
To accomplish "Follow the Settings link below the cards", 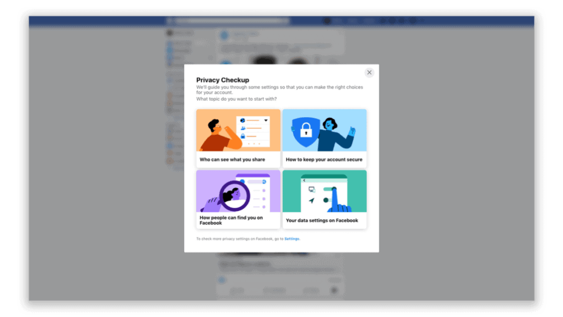I will pos(291,239).
